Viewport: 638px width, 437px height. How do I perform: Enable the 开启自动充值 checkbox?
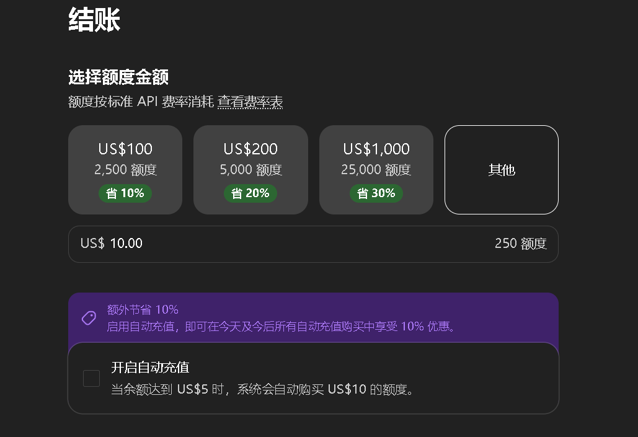(x=92, y=378)
